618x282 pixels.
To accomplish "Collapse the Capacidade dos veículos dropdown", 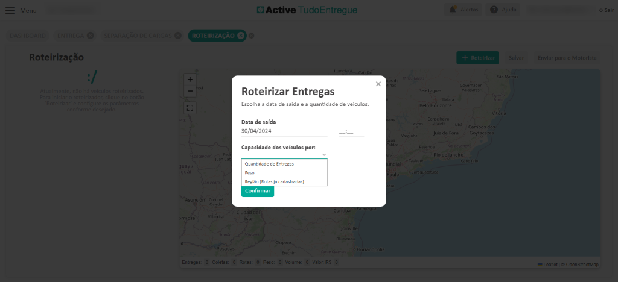I will 324,155.
